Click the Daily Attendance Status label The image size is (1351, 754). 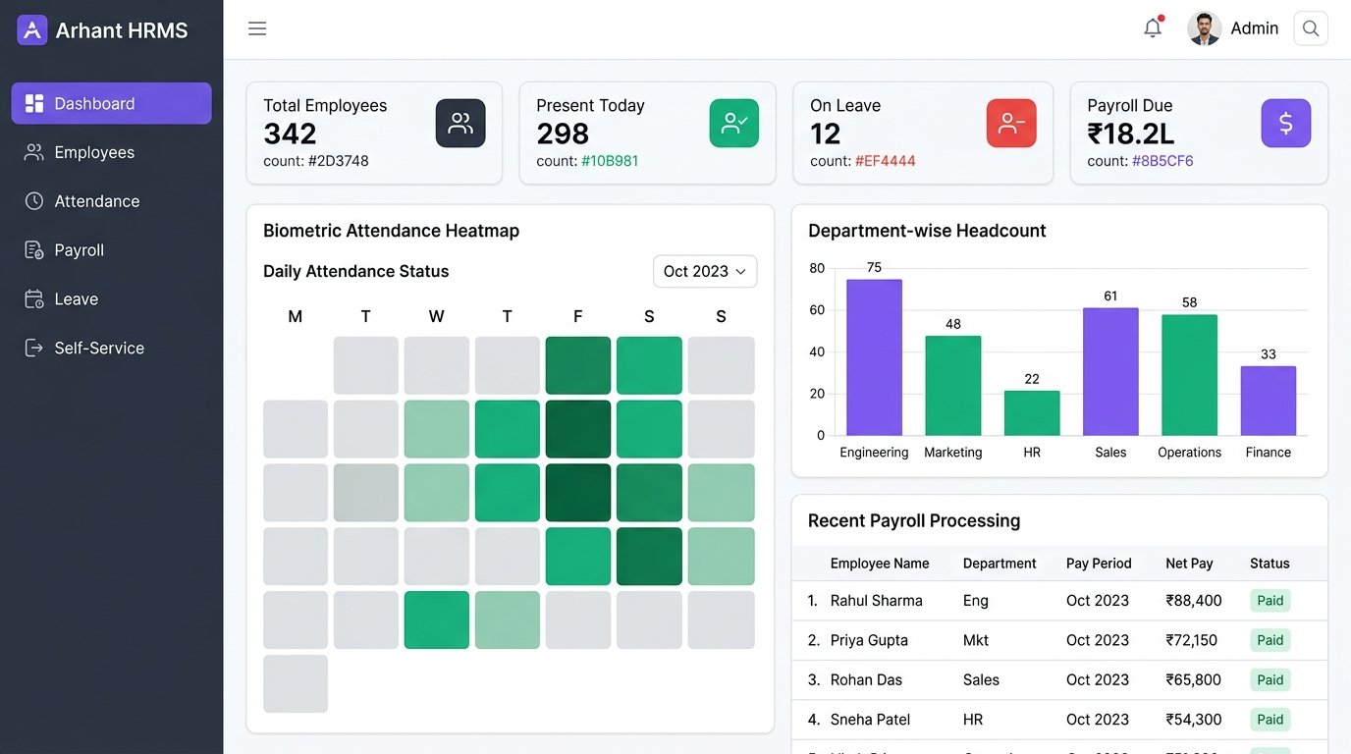click(356, 271)
